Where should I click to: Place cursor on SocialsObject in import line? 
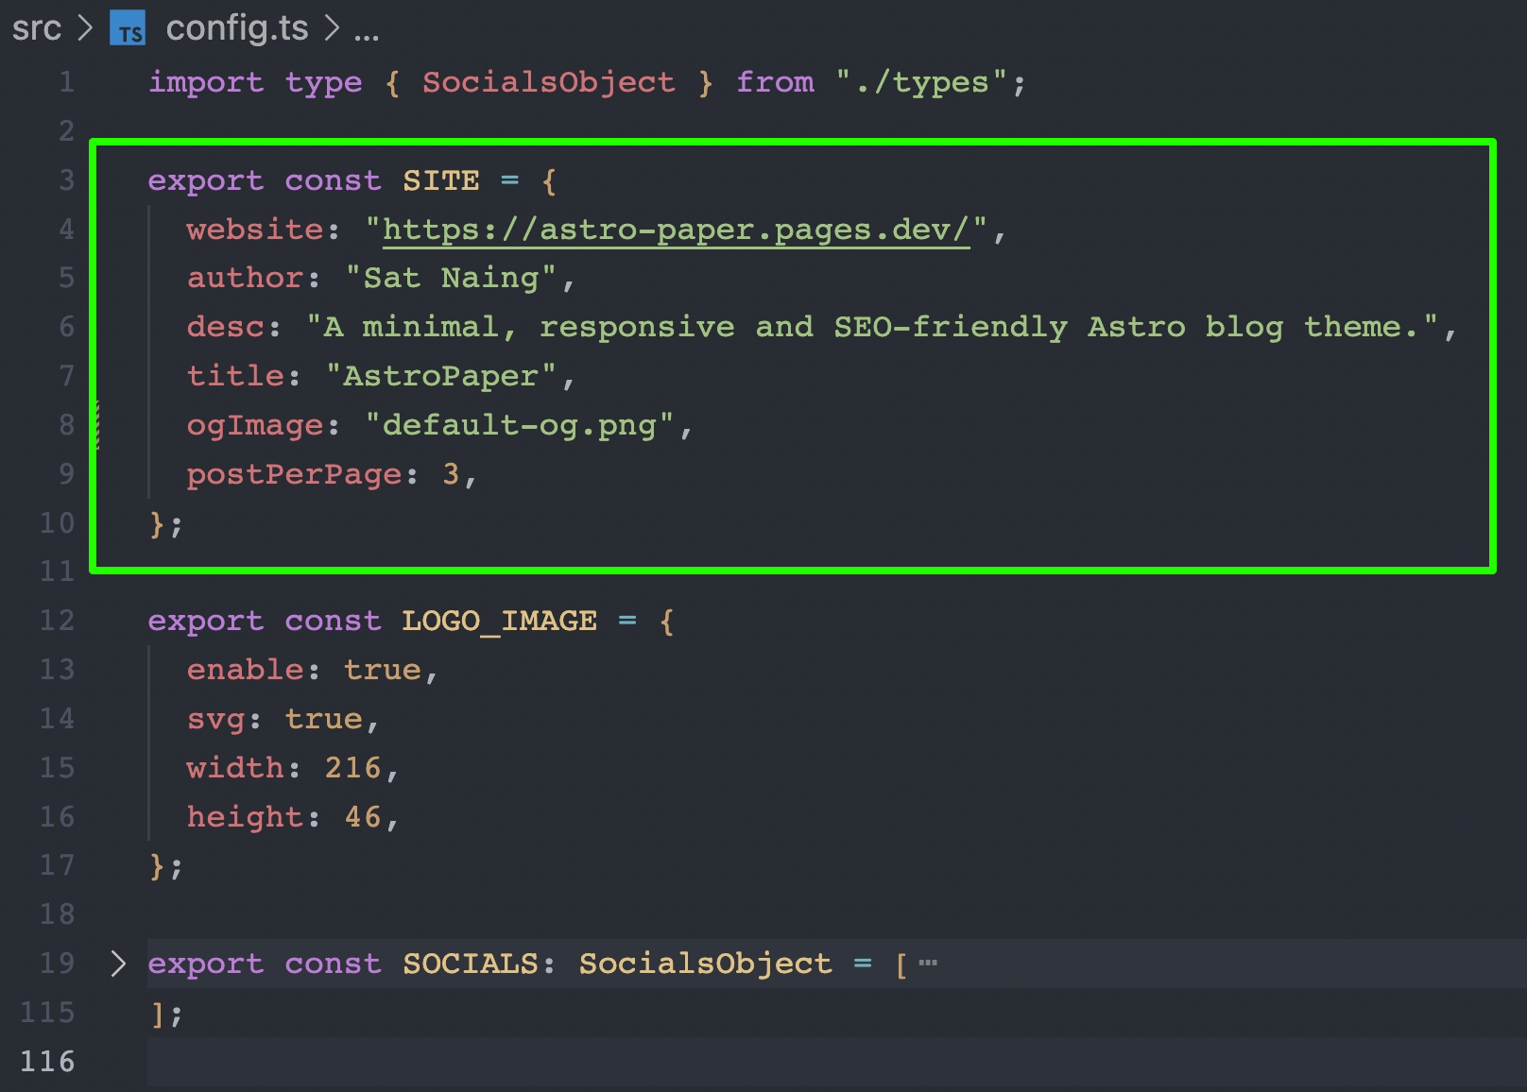pyautogui.click(x=548, y=82)
